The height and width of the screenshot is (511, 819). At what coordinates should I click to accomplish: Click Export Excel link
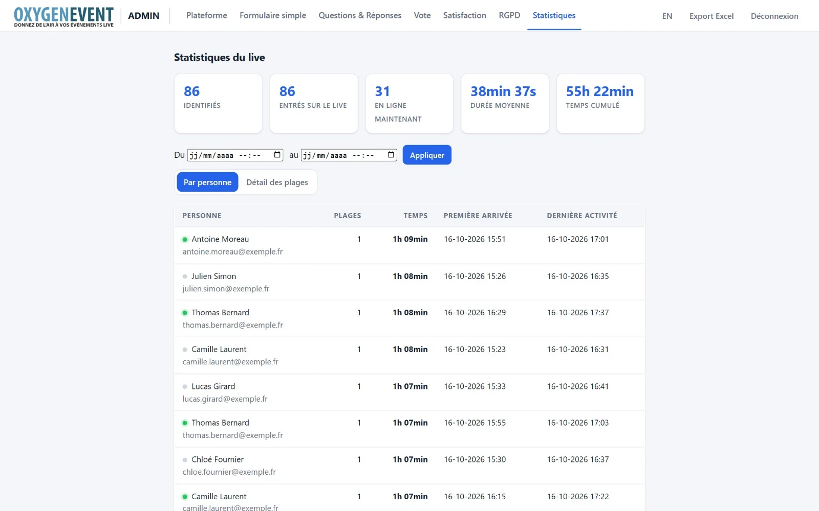(712, 16)
